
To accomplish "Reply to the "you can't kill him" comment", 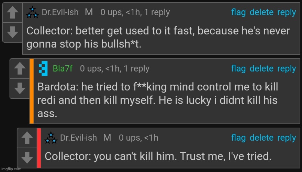I will coord(287,138).
